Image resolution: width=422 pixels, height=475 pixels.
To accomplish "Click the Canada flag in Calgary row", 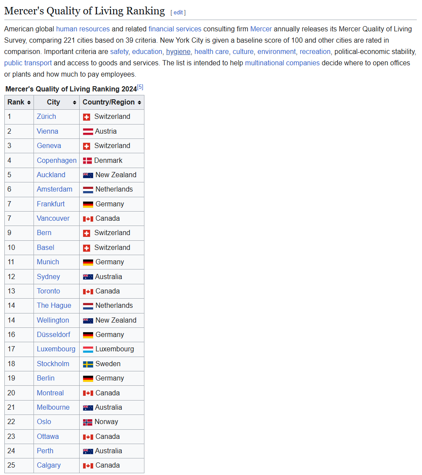I will point(88,466).
